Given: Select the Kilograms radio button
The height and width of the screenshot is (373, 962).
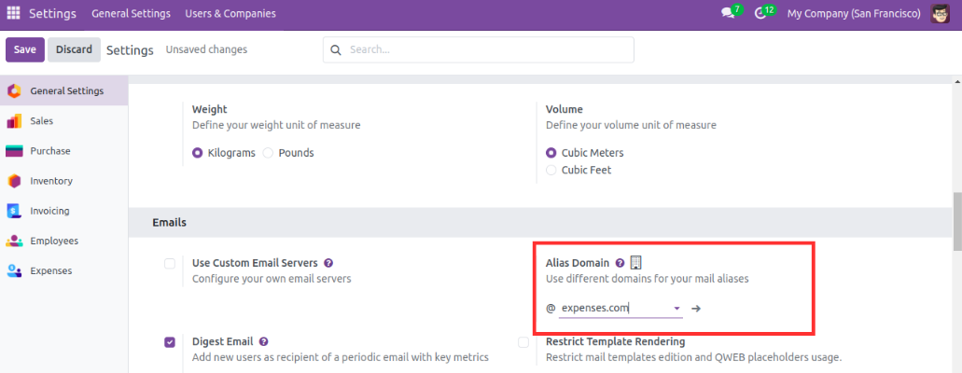Looking at the screenshot, I should point(198,153).
